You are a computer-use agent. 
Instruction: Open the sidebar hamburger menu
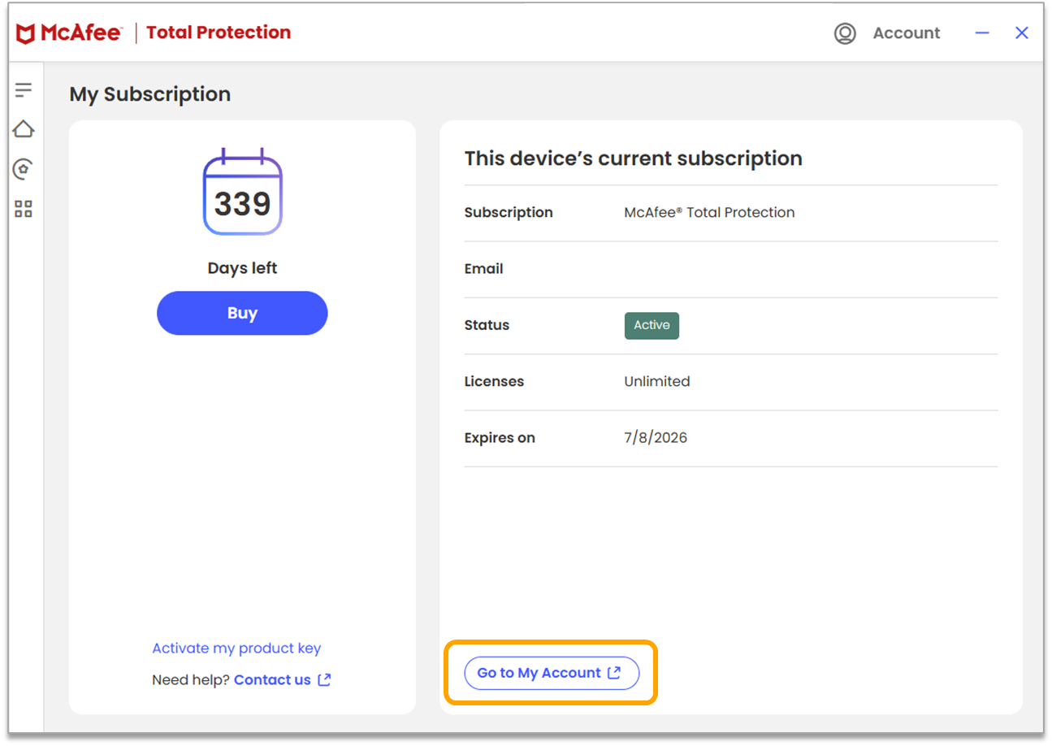pyautogui.click(x=24, y=89)
